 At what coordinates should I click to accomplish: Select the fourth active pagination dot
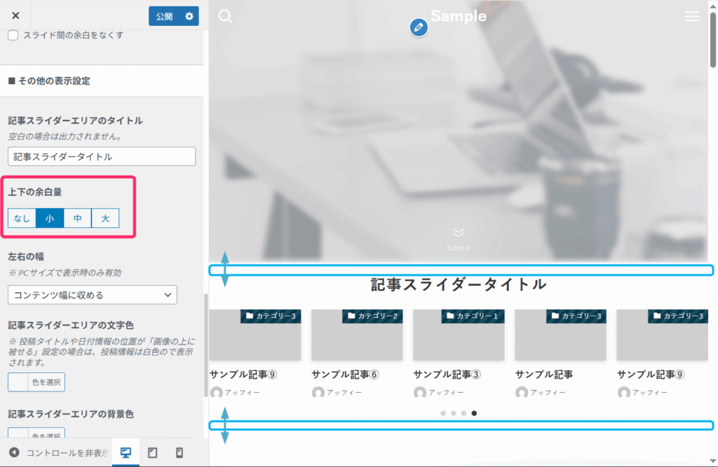pos(475,413)
